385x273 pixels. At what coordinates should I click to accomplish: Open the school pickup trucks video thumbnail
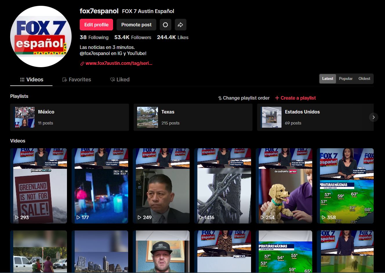(39, 251)
